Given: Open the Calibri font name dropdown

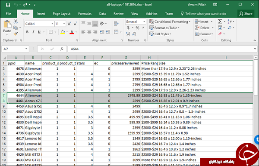Looking at the screenshot, I should click(52, 24).
